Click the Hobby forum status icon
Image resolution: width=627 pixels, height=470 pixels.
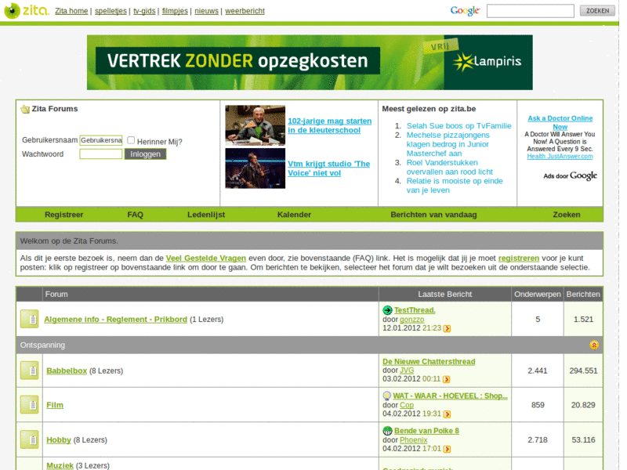point(30,439)
